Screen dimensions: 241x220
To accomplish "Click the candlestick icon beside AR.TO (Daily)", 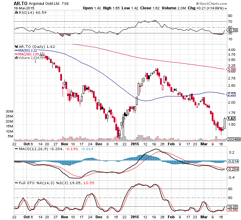I will pos(16,46).
